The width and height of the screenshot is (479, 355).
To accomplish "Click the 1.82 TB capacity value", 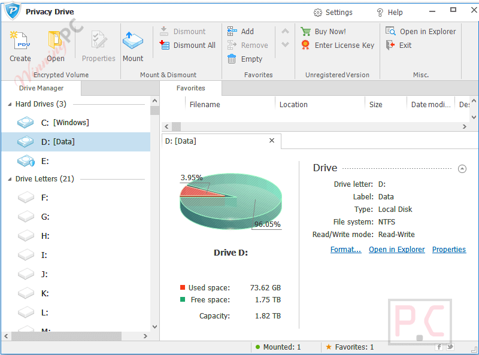I will (x=268, y=316).
